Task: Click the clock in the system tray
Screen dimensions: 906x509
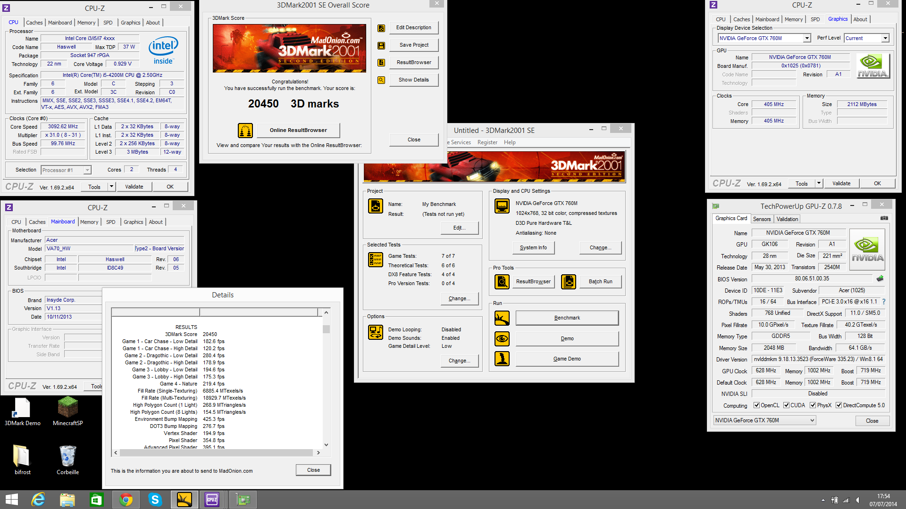Action: (883, 500)
